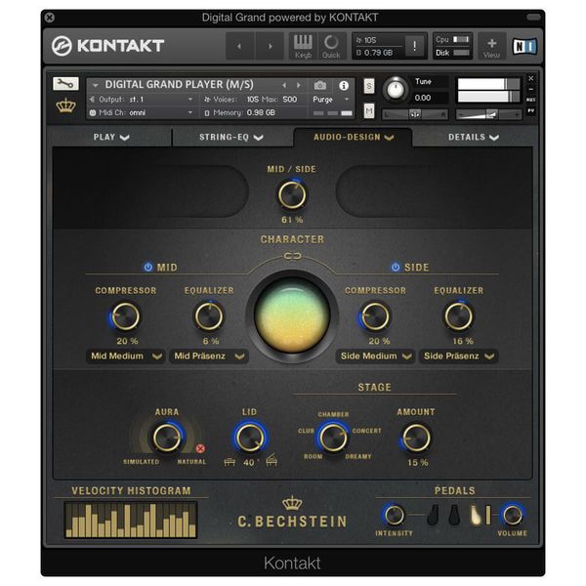The height and width of the screenshot is (586, 586).
Task: Take a snapshot with the camera icon
Action: pyautogui.click(x=320, y=85)
